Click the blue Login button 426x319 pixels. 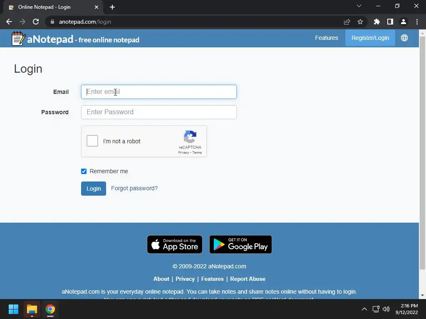[x=94, y=189]
